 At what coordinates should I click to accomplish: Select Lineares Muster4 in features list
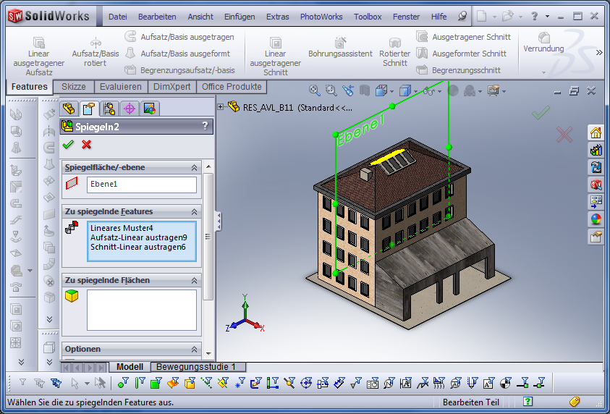tap(122, 227)
